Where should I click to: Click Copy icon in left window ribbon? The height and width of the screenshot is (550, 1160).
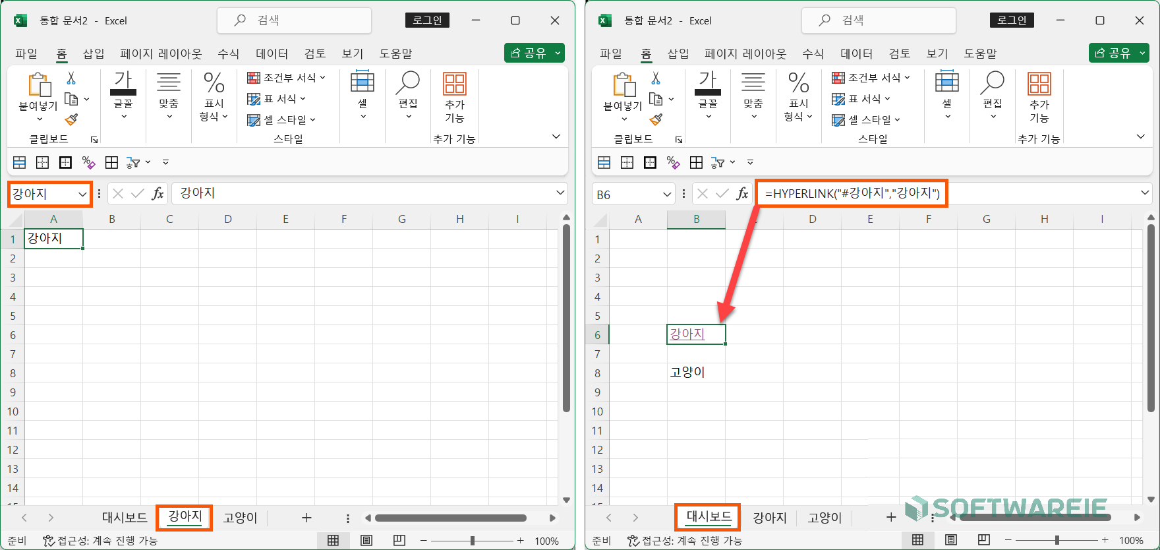coord(71,100)
